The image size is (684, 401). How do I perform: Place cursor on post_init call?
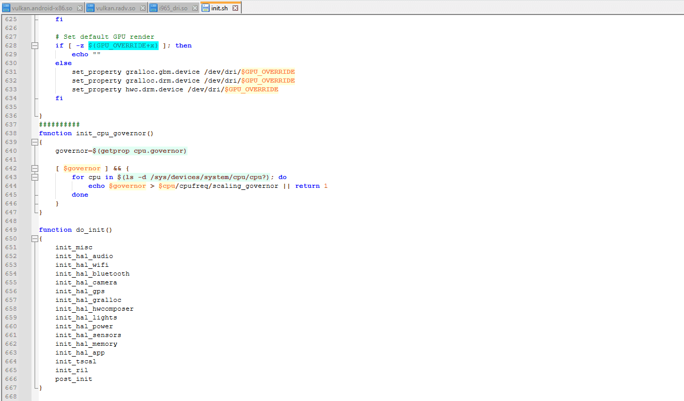(74, 379)
